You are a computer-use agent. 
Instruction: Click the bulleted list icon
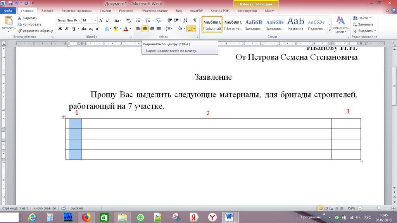[138, 21]
